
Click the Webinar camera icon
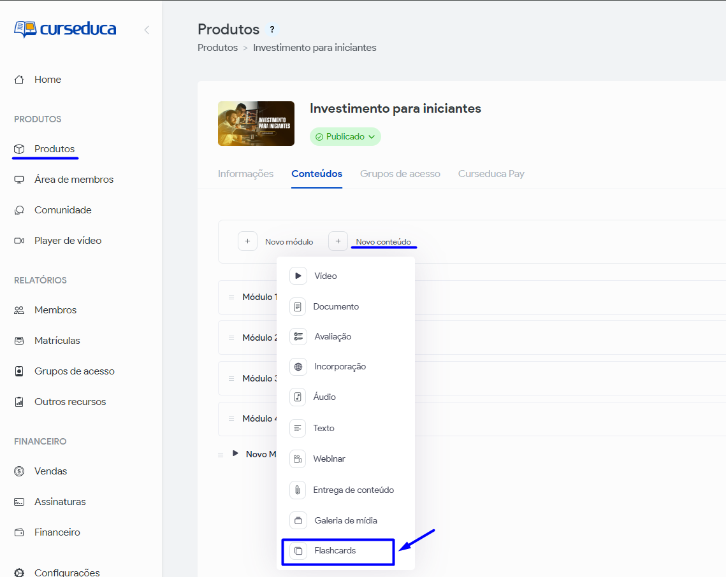point(298,459)
